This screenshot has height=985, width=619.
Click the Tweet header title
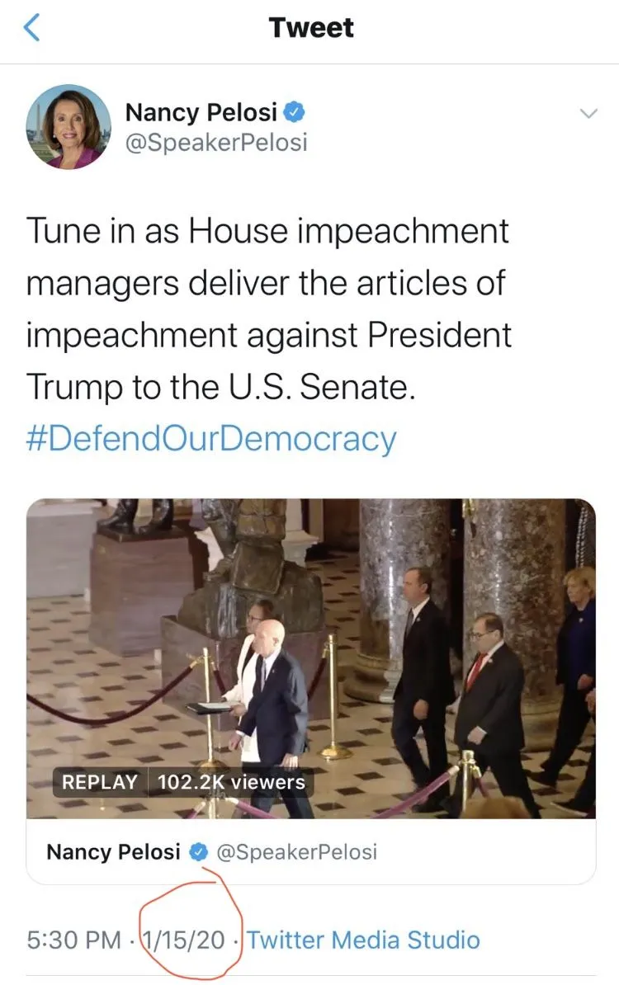[x=311, y=28]
